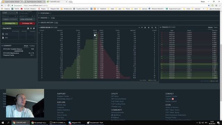Toggle Trades panel REAL-TIME indicator
This screenshot has width=222, height=125.
click(x=214, y=81)
